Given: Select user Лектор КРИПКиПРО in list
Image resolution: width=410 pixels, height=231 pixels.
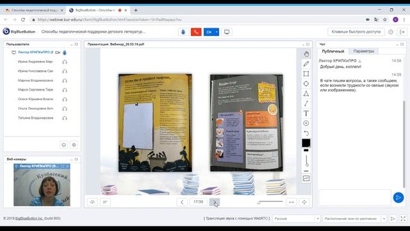Looking at the screenshot, I should tap(36, 53).
